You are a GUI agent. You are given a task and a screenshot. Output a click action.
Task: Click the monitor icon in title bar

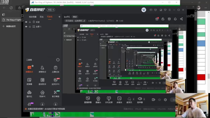(155, 10)
